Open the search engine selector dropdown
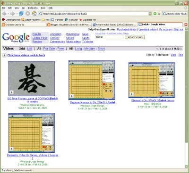 (164, 14)
